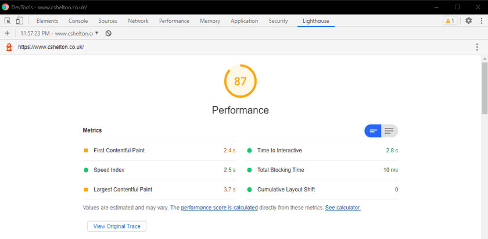Open the DevTools settings gear
Screen dimensions: 488x239
pos(468,21)
